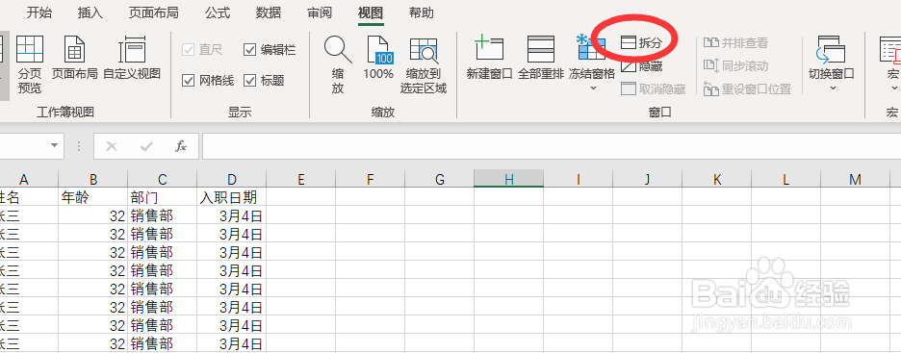Image resolution: width=901 pixels, height=353 pixels.
Task: Select column B header
Action: (93, 180)
